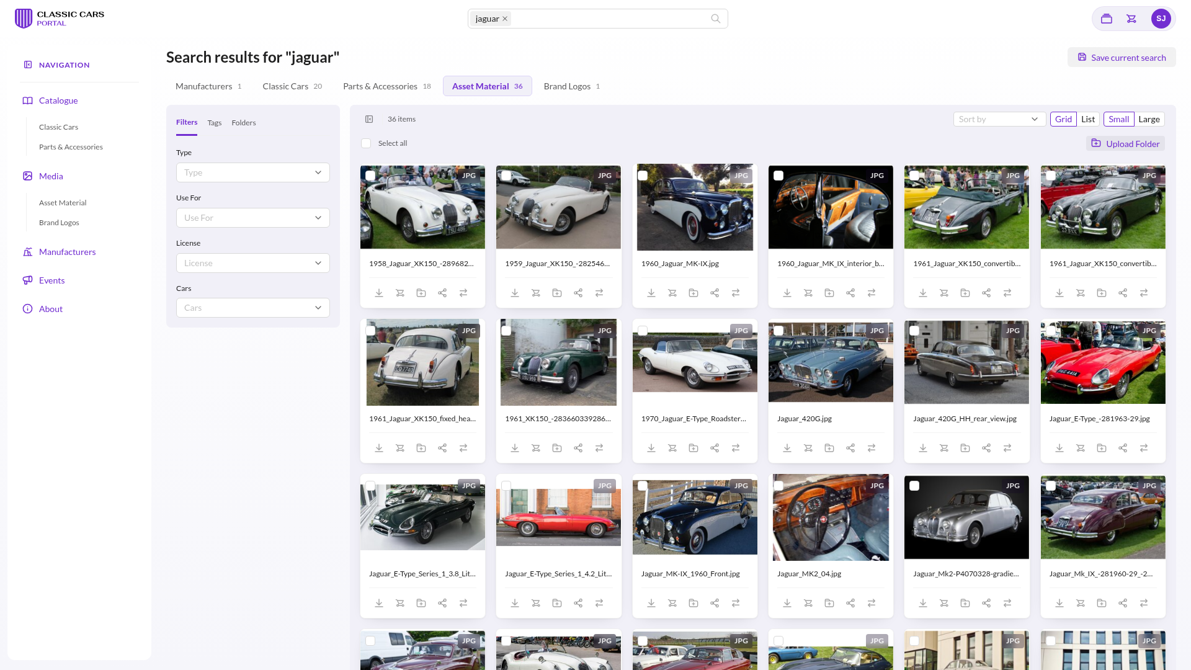
Task: Select the 1958_Jaguar_XK150 image checkbox
Action: pos(370,176)
